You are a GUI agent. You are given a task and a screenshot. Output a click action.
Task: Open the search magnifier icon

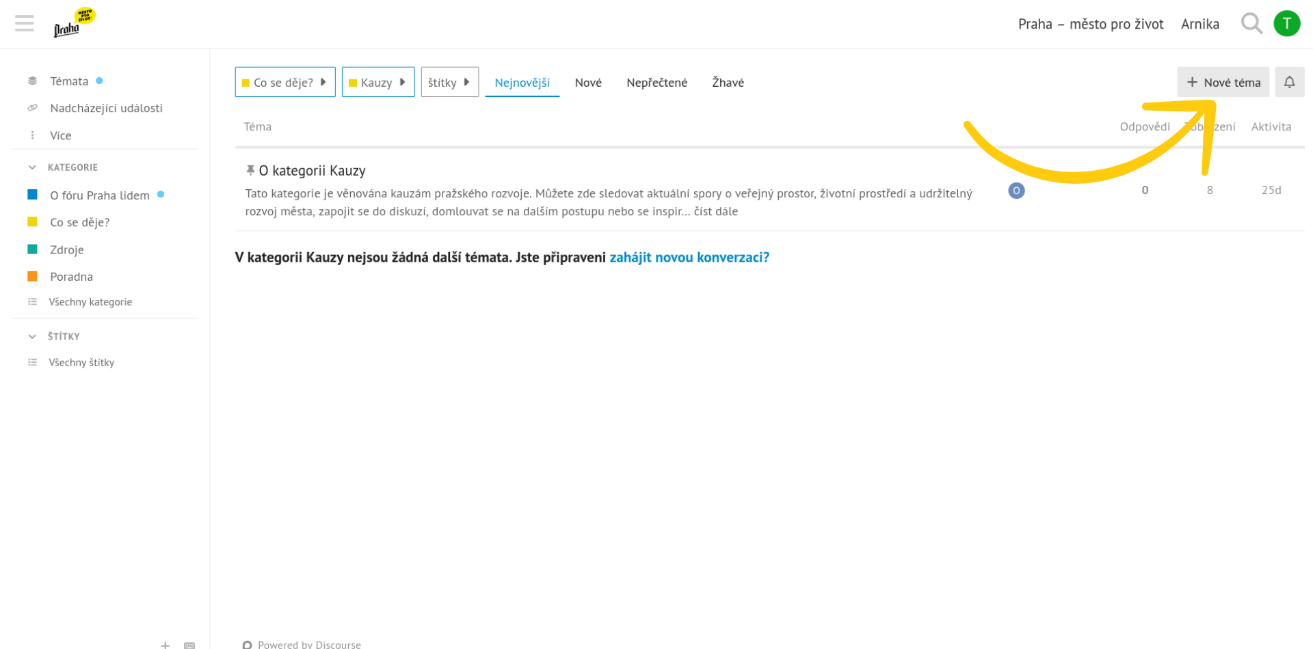pos(1251,24)
